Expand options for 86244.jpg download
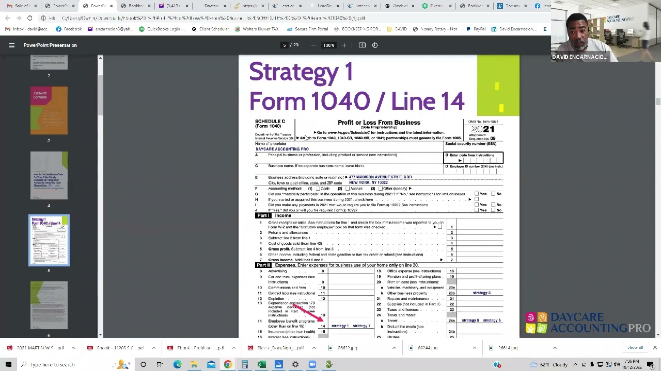This screenshot has height=371, width=661. tap(474, 348)
